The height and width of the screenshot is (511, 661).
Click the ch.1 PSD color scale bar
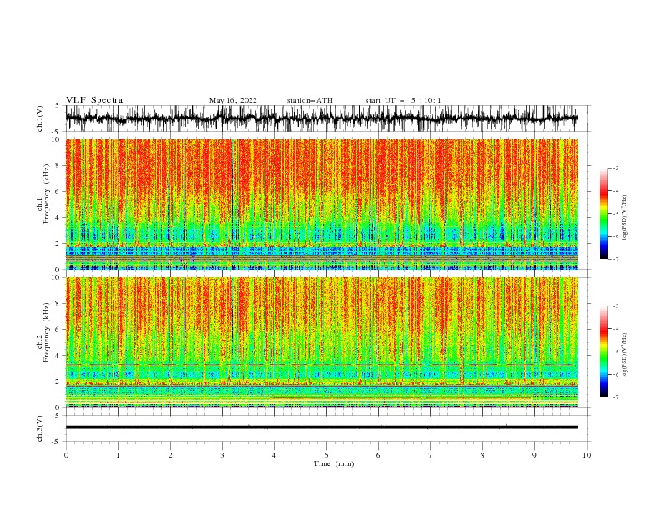(x=603, y=214)
